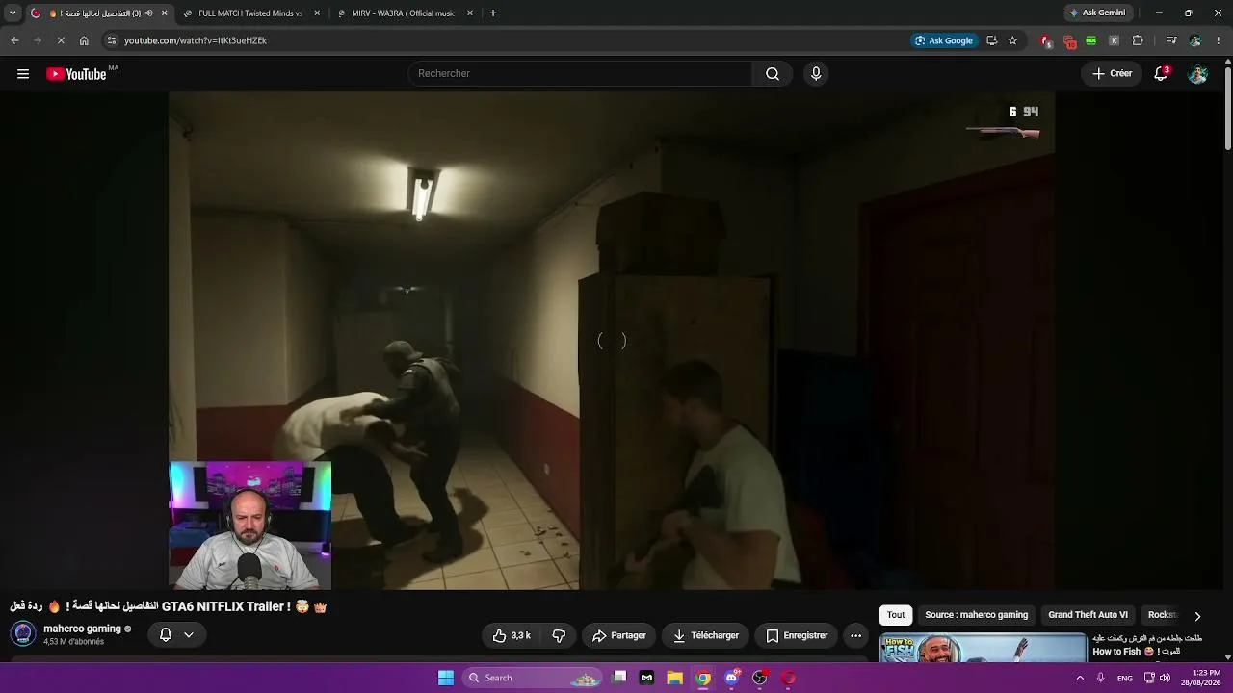Select the Tout filter chip

896,615
